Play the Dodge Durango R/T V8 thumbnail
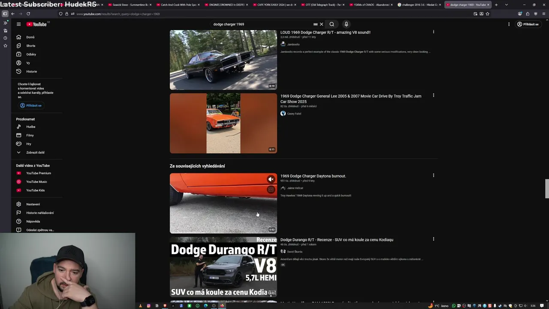Screen dimensions: 549x309 223,267
